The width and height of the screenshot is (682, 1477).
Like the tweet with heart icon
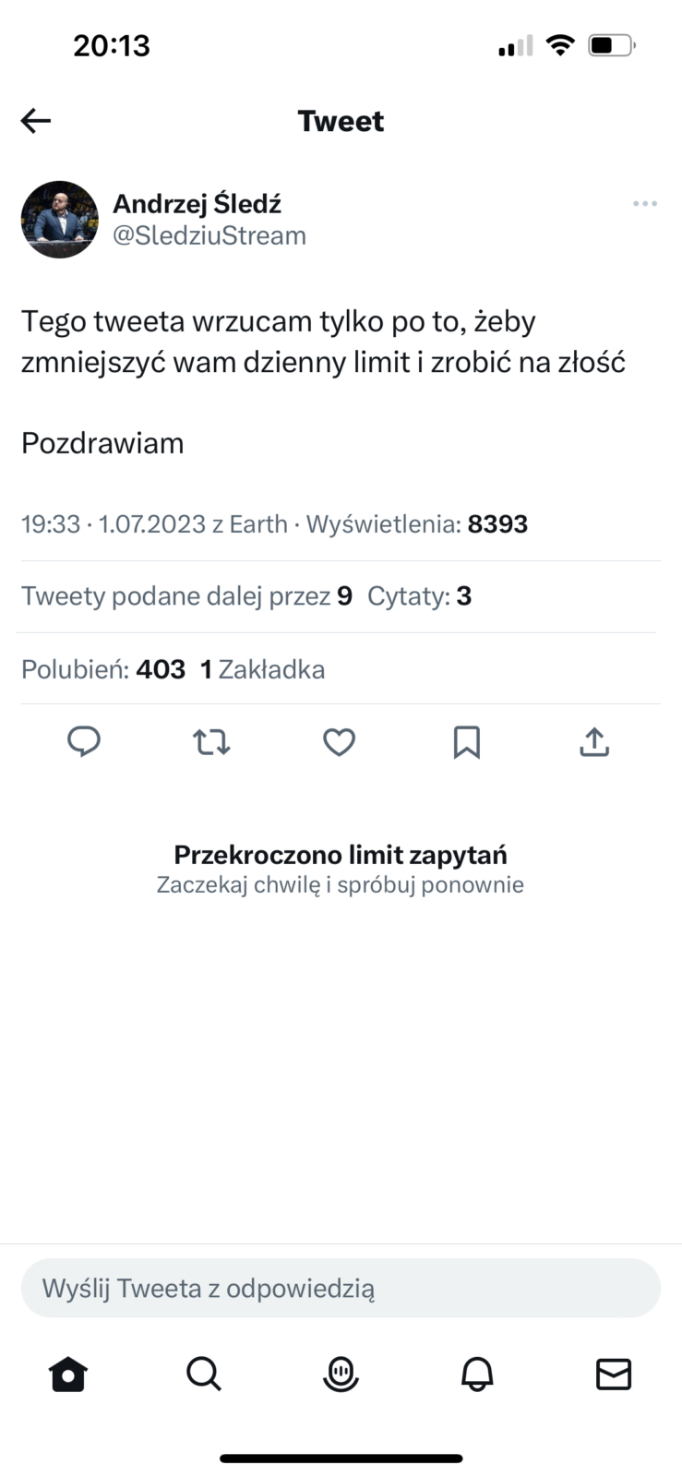tap(339, 741)
